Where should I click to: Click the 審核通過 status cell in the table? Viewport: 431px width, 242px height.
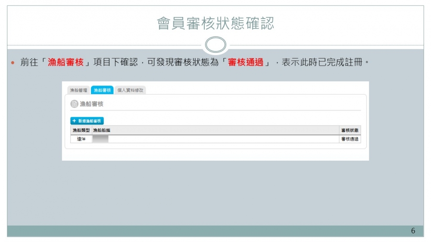[350, 139]
